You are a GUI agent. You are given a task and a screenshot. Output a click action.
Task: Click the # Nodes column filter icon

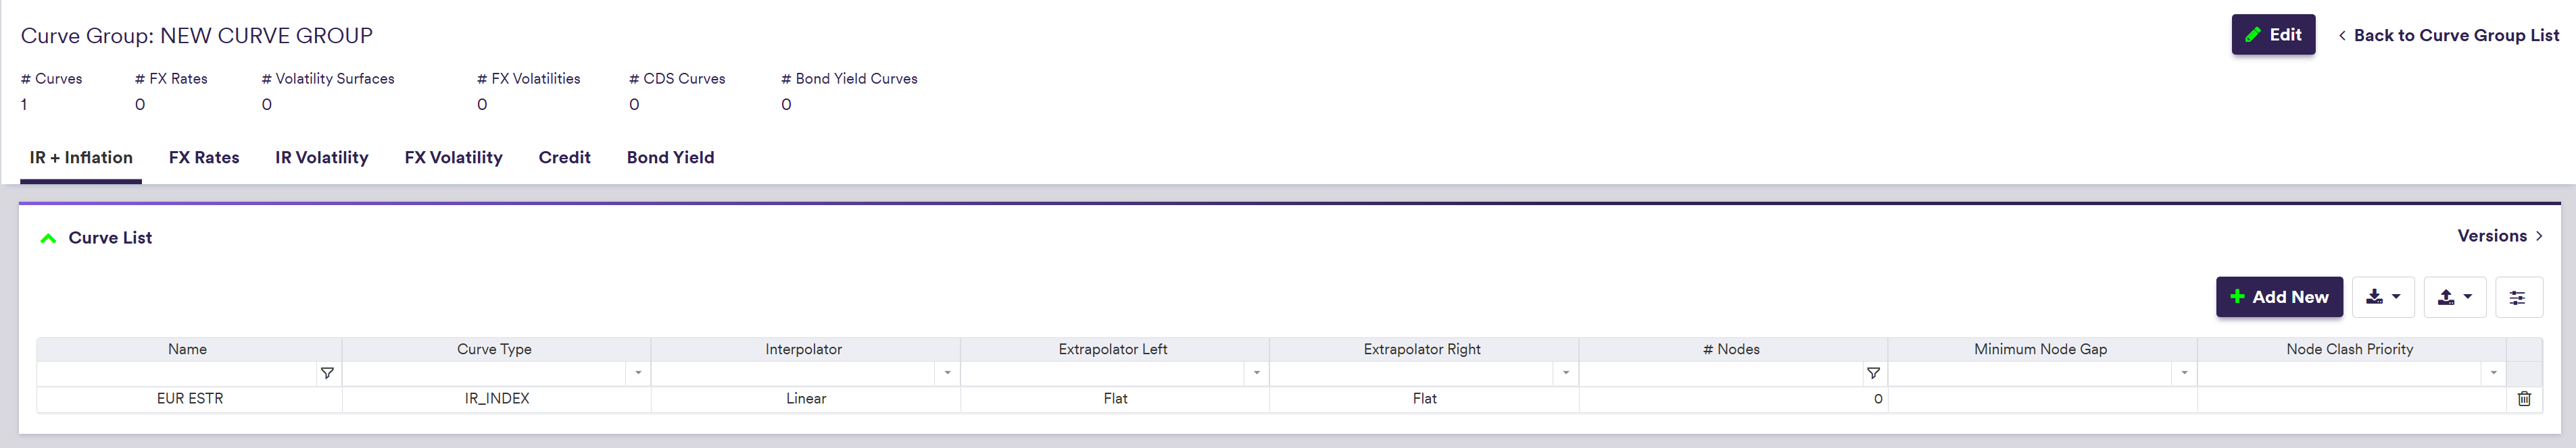coord(1873,373)
